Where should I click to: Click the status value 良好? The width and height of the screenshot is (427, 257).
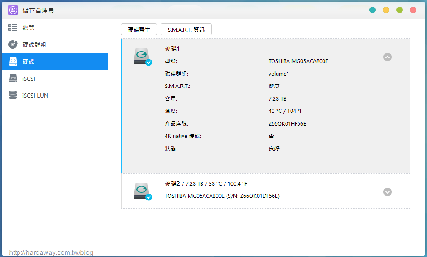[x=274, y=149]
